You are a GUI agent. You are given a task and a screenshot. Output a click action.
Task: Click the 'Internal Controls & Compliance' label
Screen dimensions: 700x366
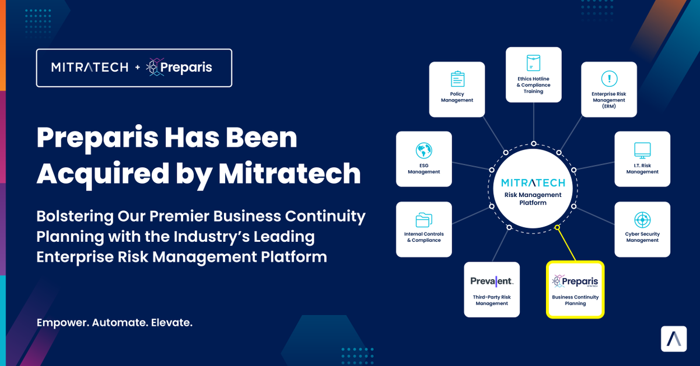[x=424, y=237]
